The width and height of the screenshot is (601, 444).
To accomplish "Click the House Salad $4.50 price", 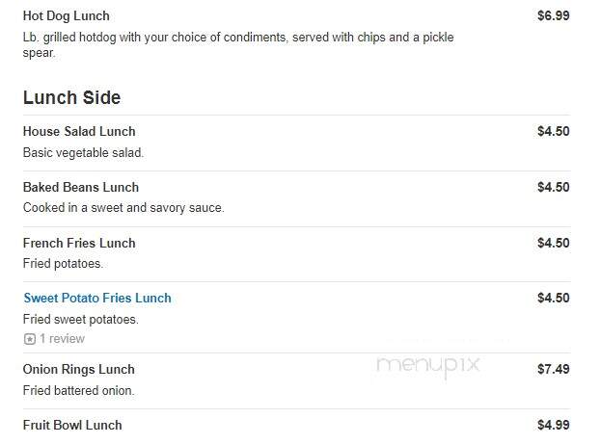I will pyautogui.click(x=554, y=131).
